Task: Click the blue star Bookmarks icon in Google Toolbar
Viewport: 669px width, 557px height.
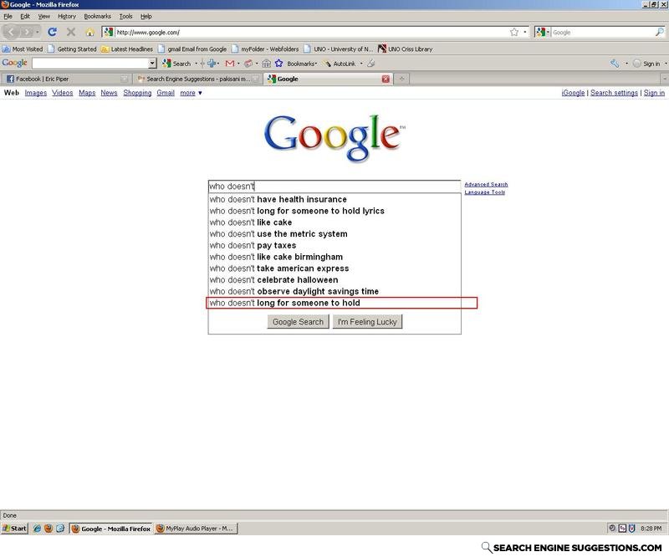Action: pos(278,64)
